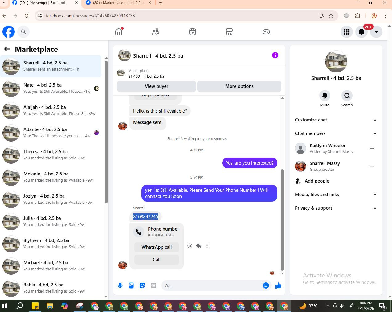The width and height of the screenshot is (392, 312).
Task: Bookmark this page with star icon
Action: pyautogui.click(x=331, y=16)
